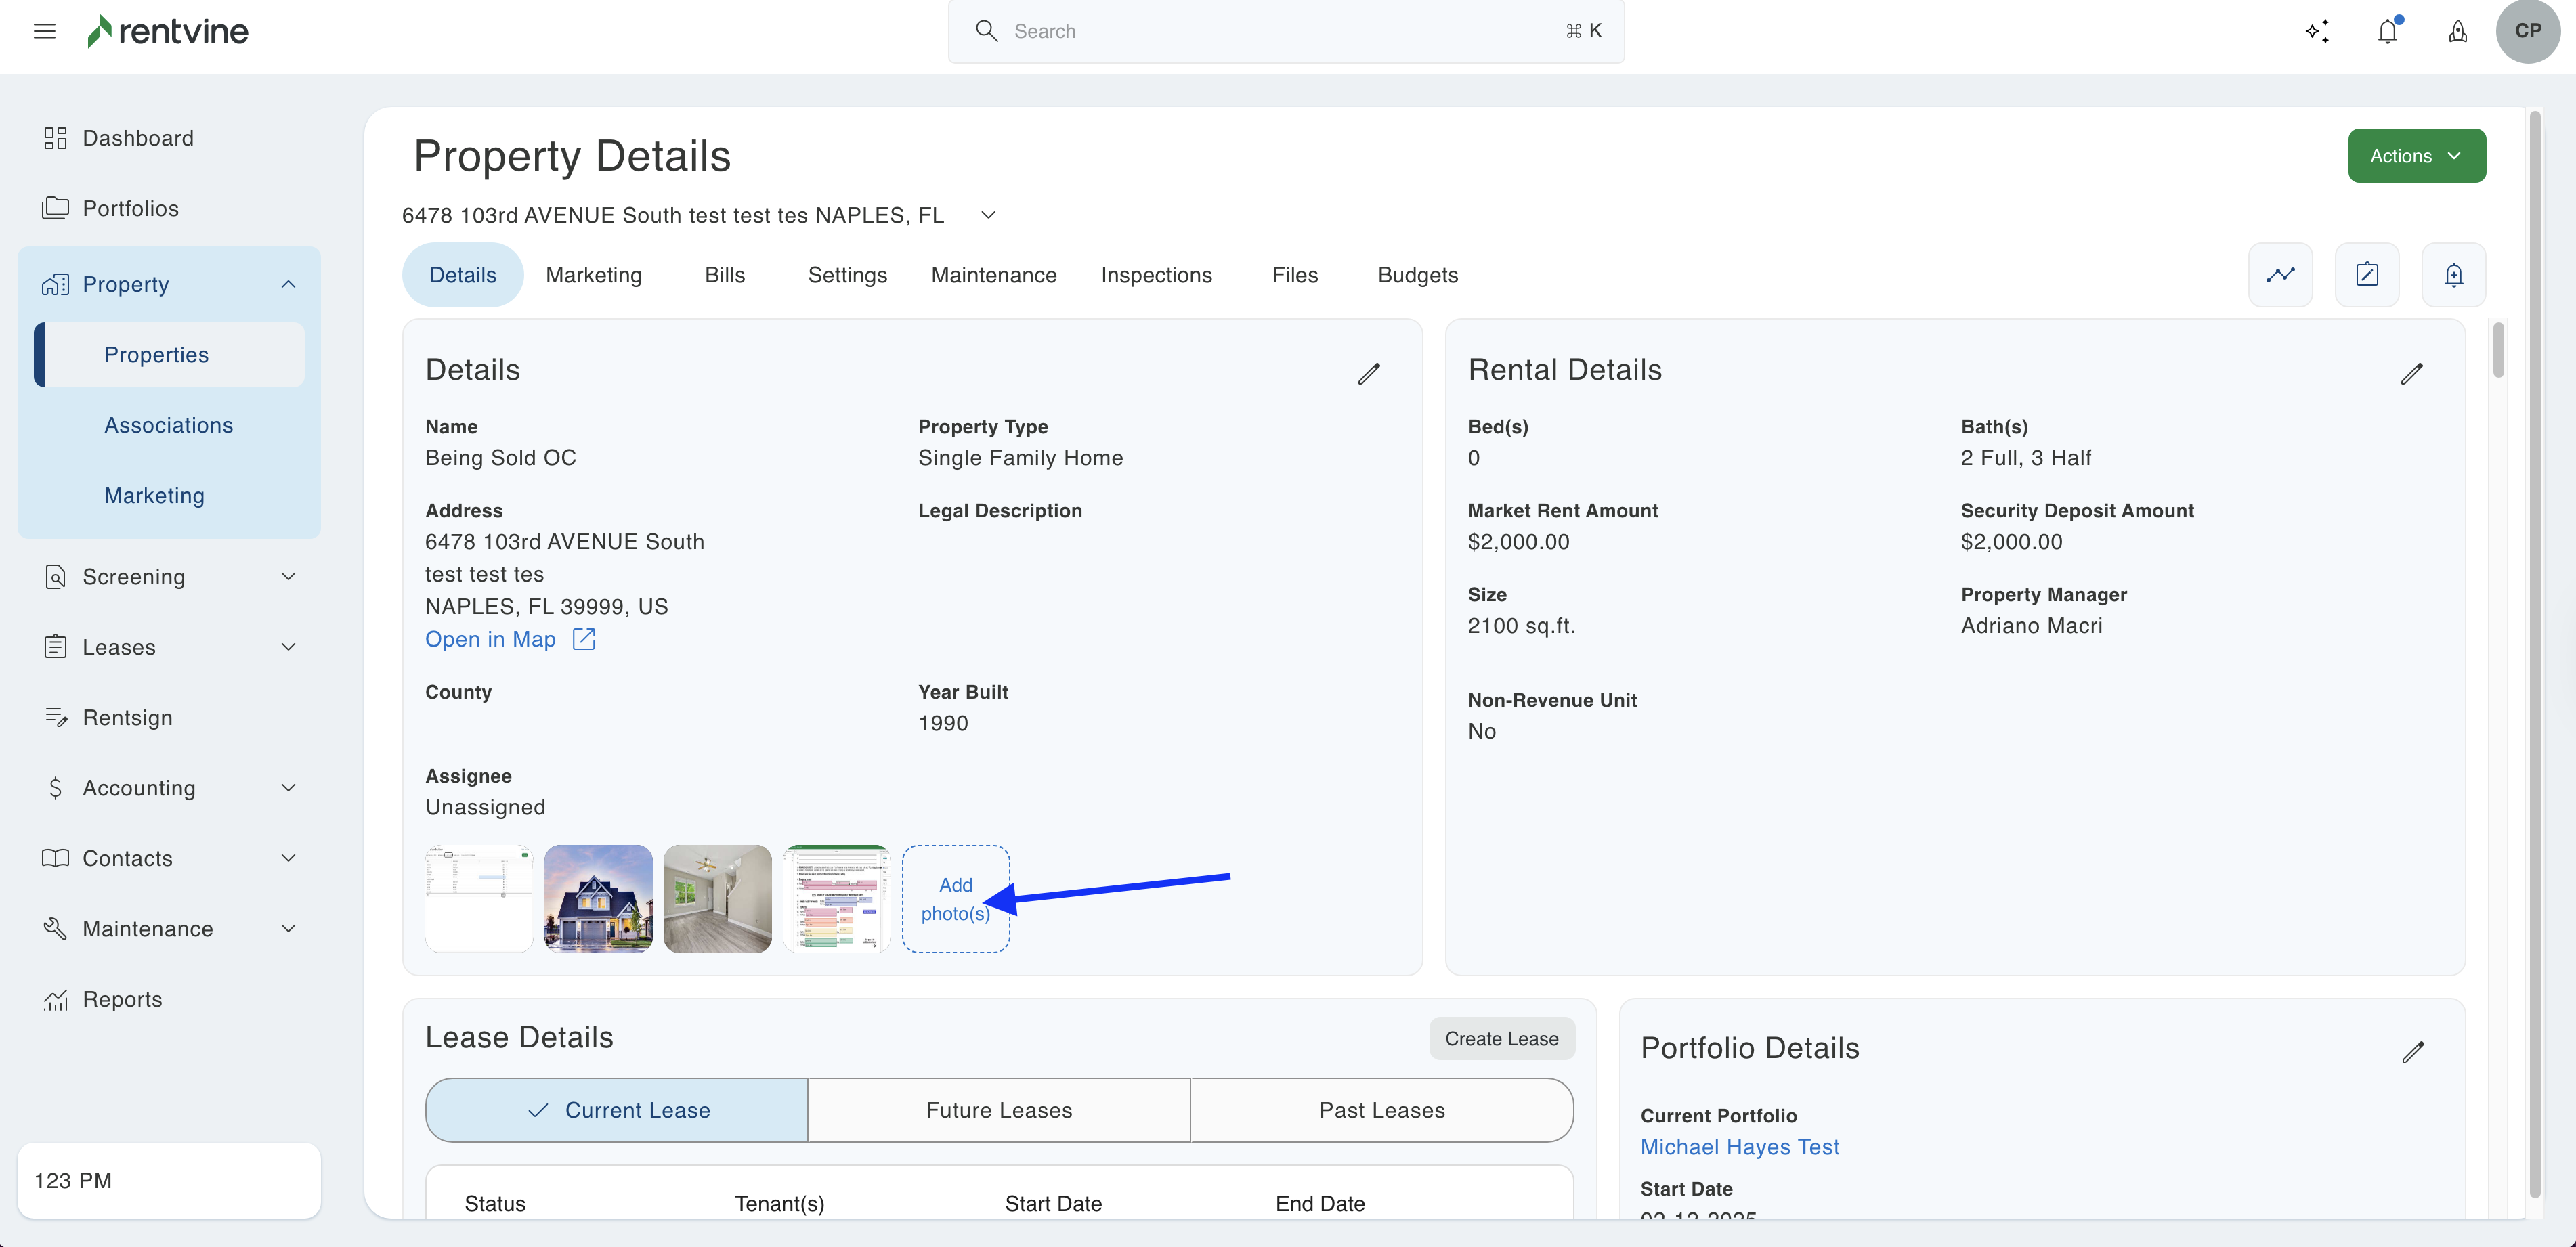Viewport: 2576px width, 1247px height.
Task: Expand the property address selector chevron
Action: pyautogui.click(x=988, y=215)
